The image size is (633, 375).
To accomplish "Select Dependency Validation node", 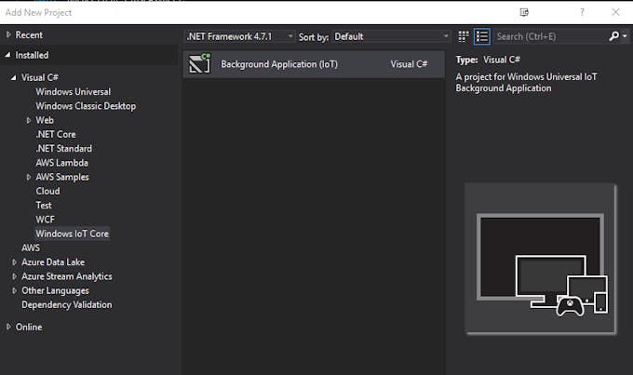I will [67, 305].
